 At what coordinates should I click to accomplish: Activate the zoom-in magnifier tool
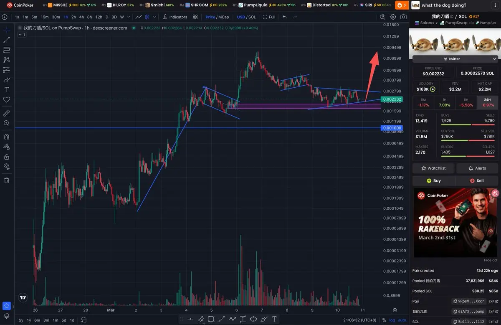coord(7,123)
